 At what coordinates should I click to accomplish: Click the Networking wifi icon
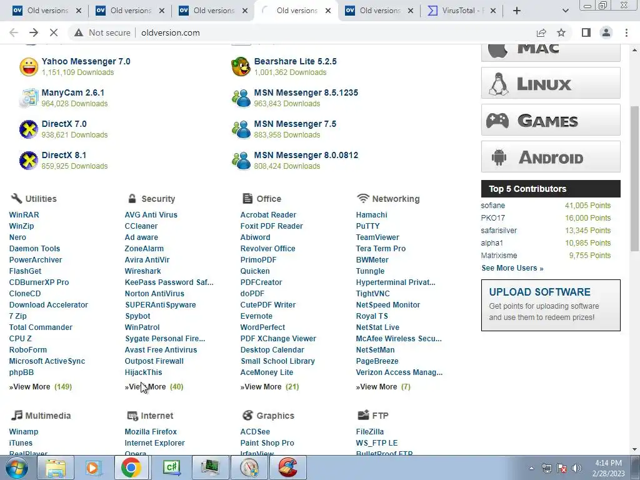coord(363,198)
